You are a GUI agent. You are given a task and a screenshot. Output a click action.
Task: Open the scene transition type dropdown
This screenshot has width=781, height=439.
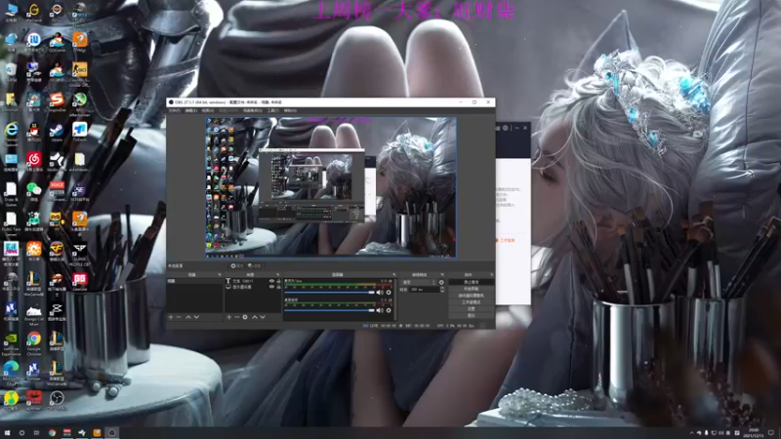coord(419,282)
